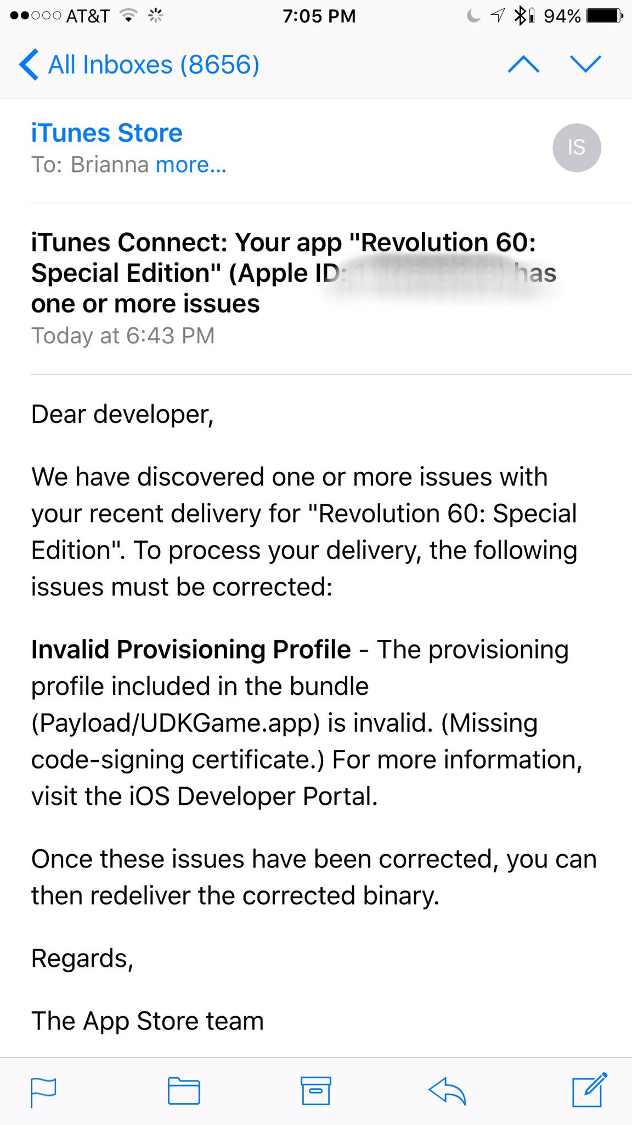This screenshot has width=632, height=1125.
Task: Tap the IS sender avatar circle
Action: point(577,148)
